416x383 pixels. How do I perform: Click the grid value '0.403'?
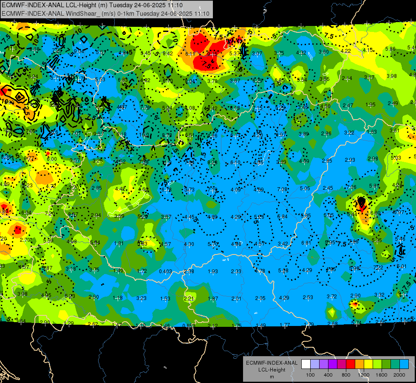pyautogui.click(x=165, y=272)
